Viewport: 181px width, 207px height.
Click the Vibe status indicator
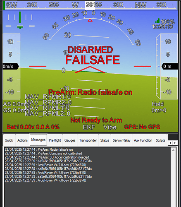[x=110, y=127]
